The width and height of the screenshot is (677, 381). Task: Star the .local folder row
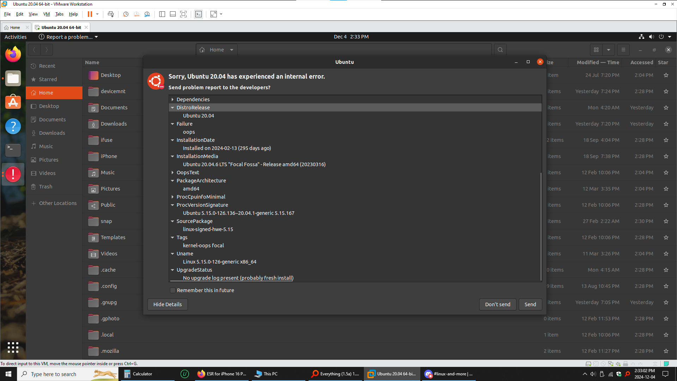tap(666, 335)
